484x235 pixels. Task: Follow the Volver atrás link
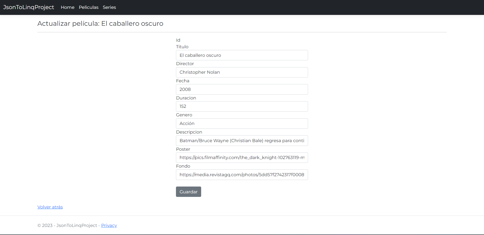50,207
